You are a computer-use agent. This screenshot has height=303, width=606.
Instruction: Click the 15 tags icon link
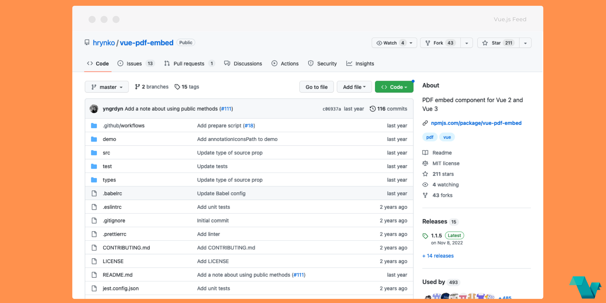[x=177, y=87]
